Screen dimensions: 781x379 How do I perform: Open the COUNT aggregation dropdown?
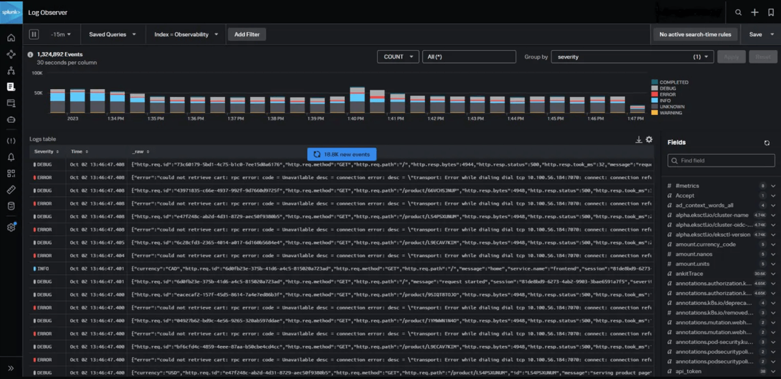[398, 57]
